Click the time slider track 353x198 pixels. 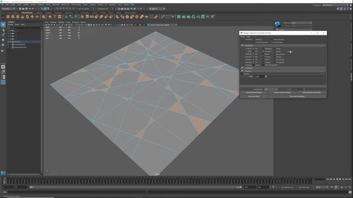coord(158,180)
